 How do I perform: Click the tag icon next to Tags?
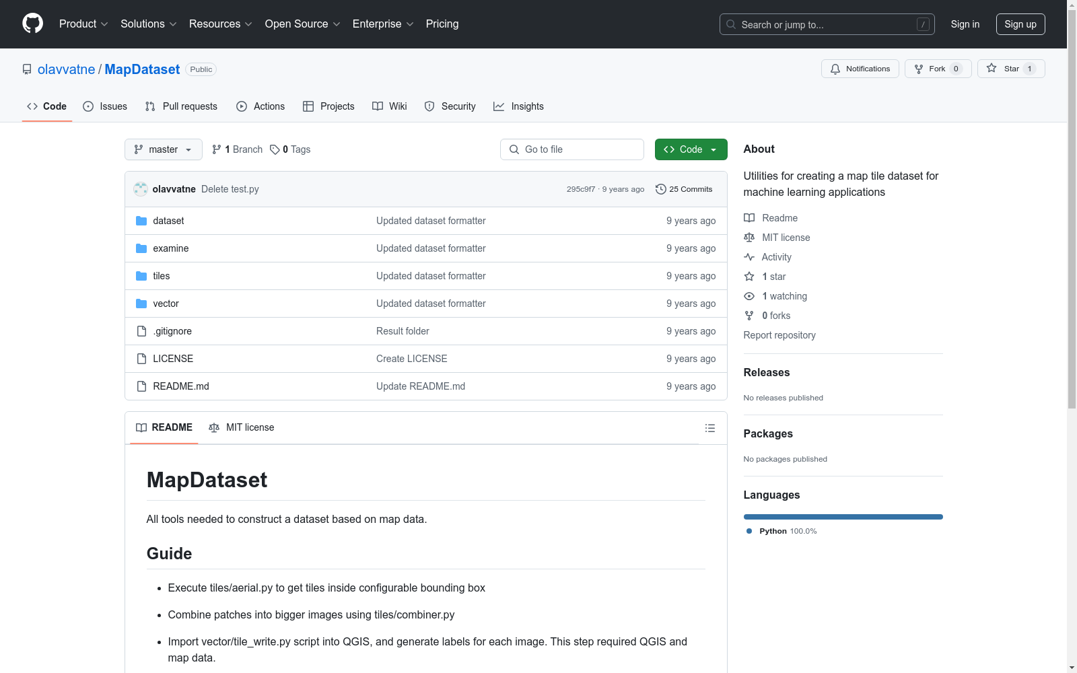[x=275, y=149]
